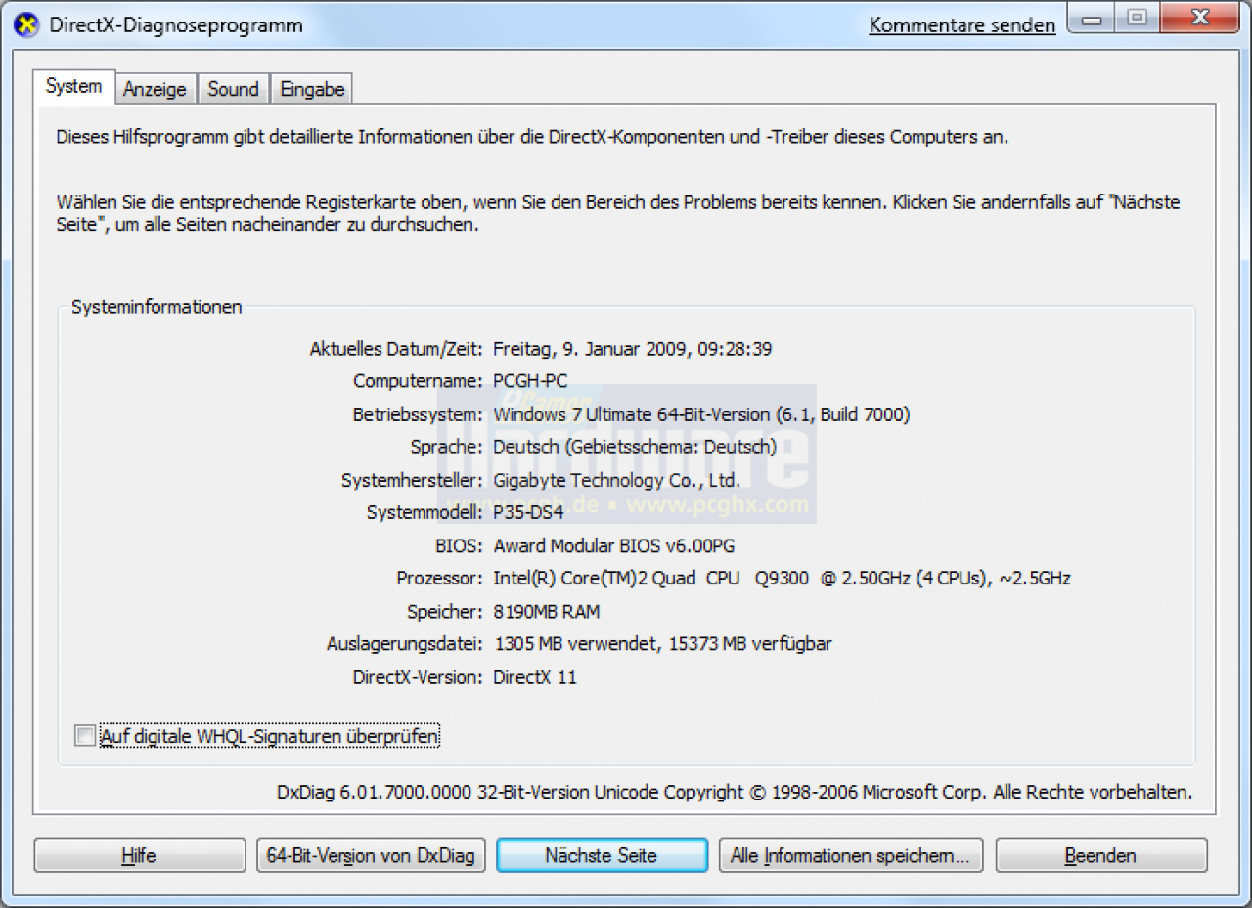This screenshot has width=1252, height=908.
Task: Switch to the Anzeige tab
Action: pos(155,89)
